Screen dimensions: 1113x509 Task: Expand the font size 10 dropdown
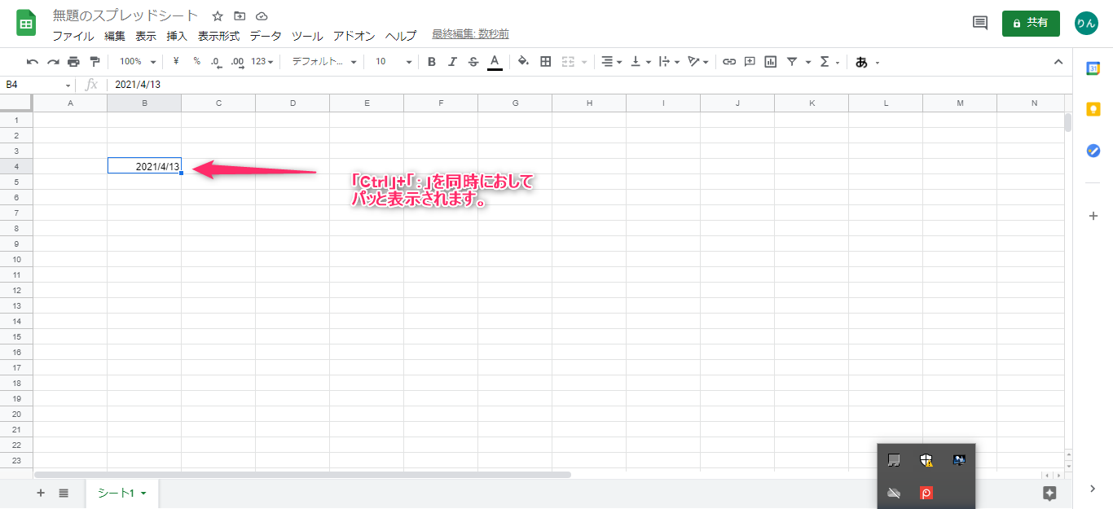click(x=393, y=62)
